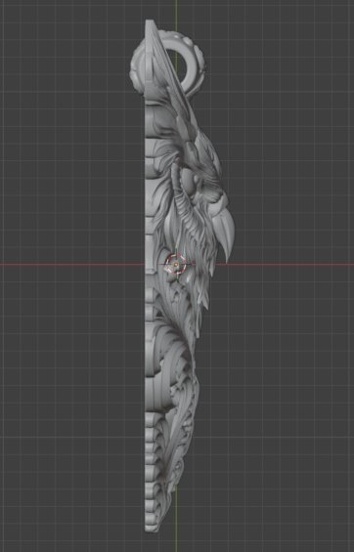Click the 3D cursor crosshair on the model
This screenshot has width=354, height=552.
click(x=175, y=265)
